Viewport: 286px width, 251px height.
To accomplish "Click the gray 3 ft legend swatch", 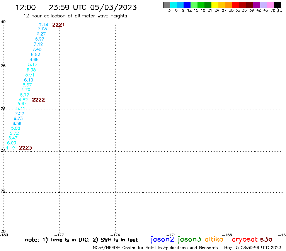I will (167, 5).
